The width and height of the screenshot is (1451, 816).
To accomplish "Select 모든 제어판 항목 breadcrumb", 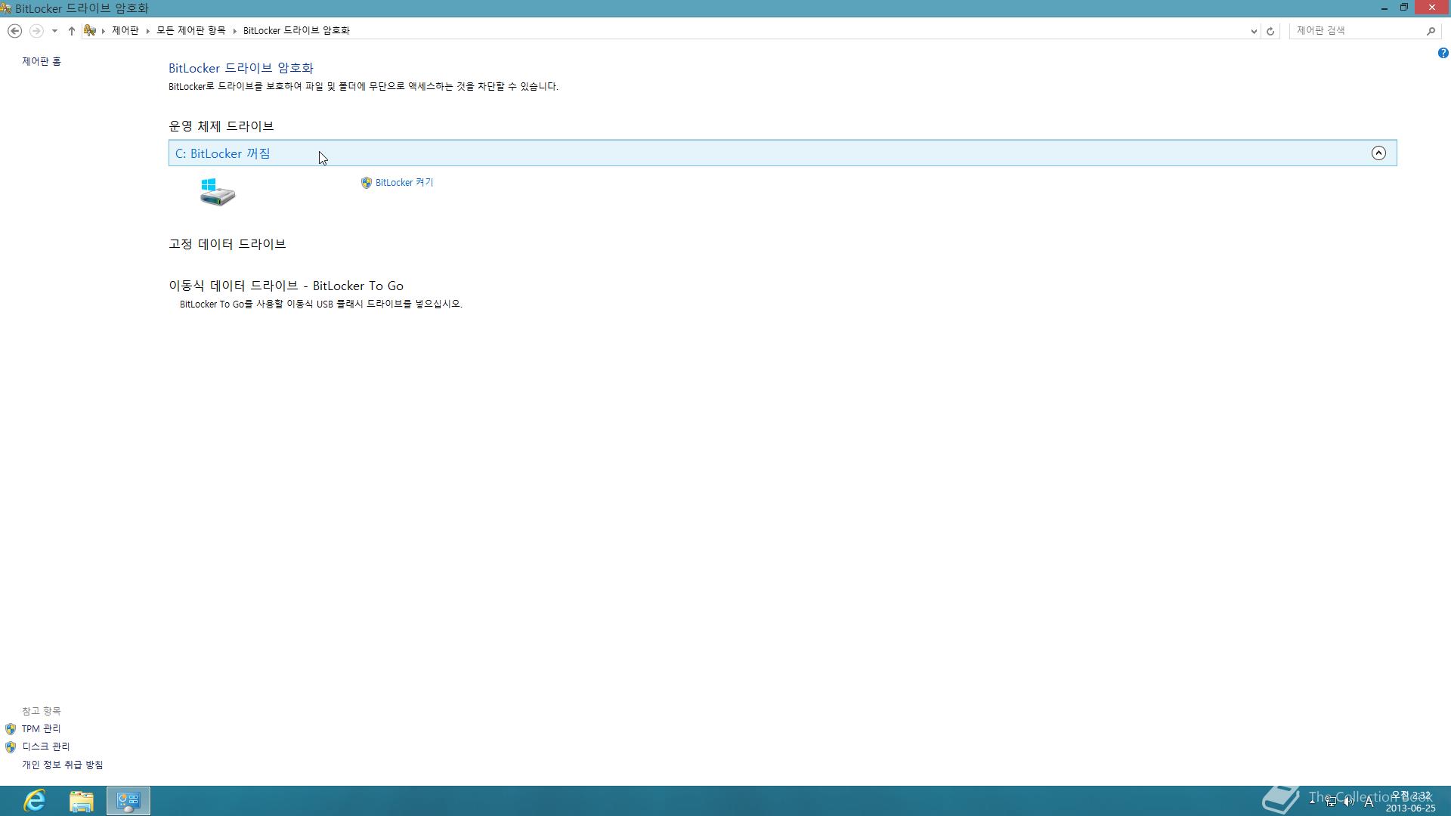I will point(190,30).
